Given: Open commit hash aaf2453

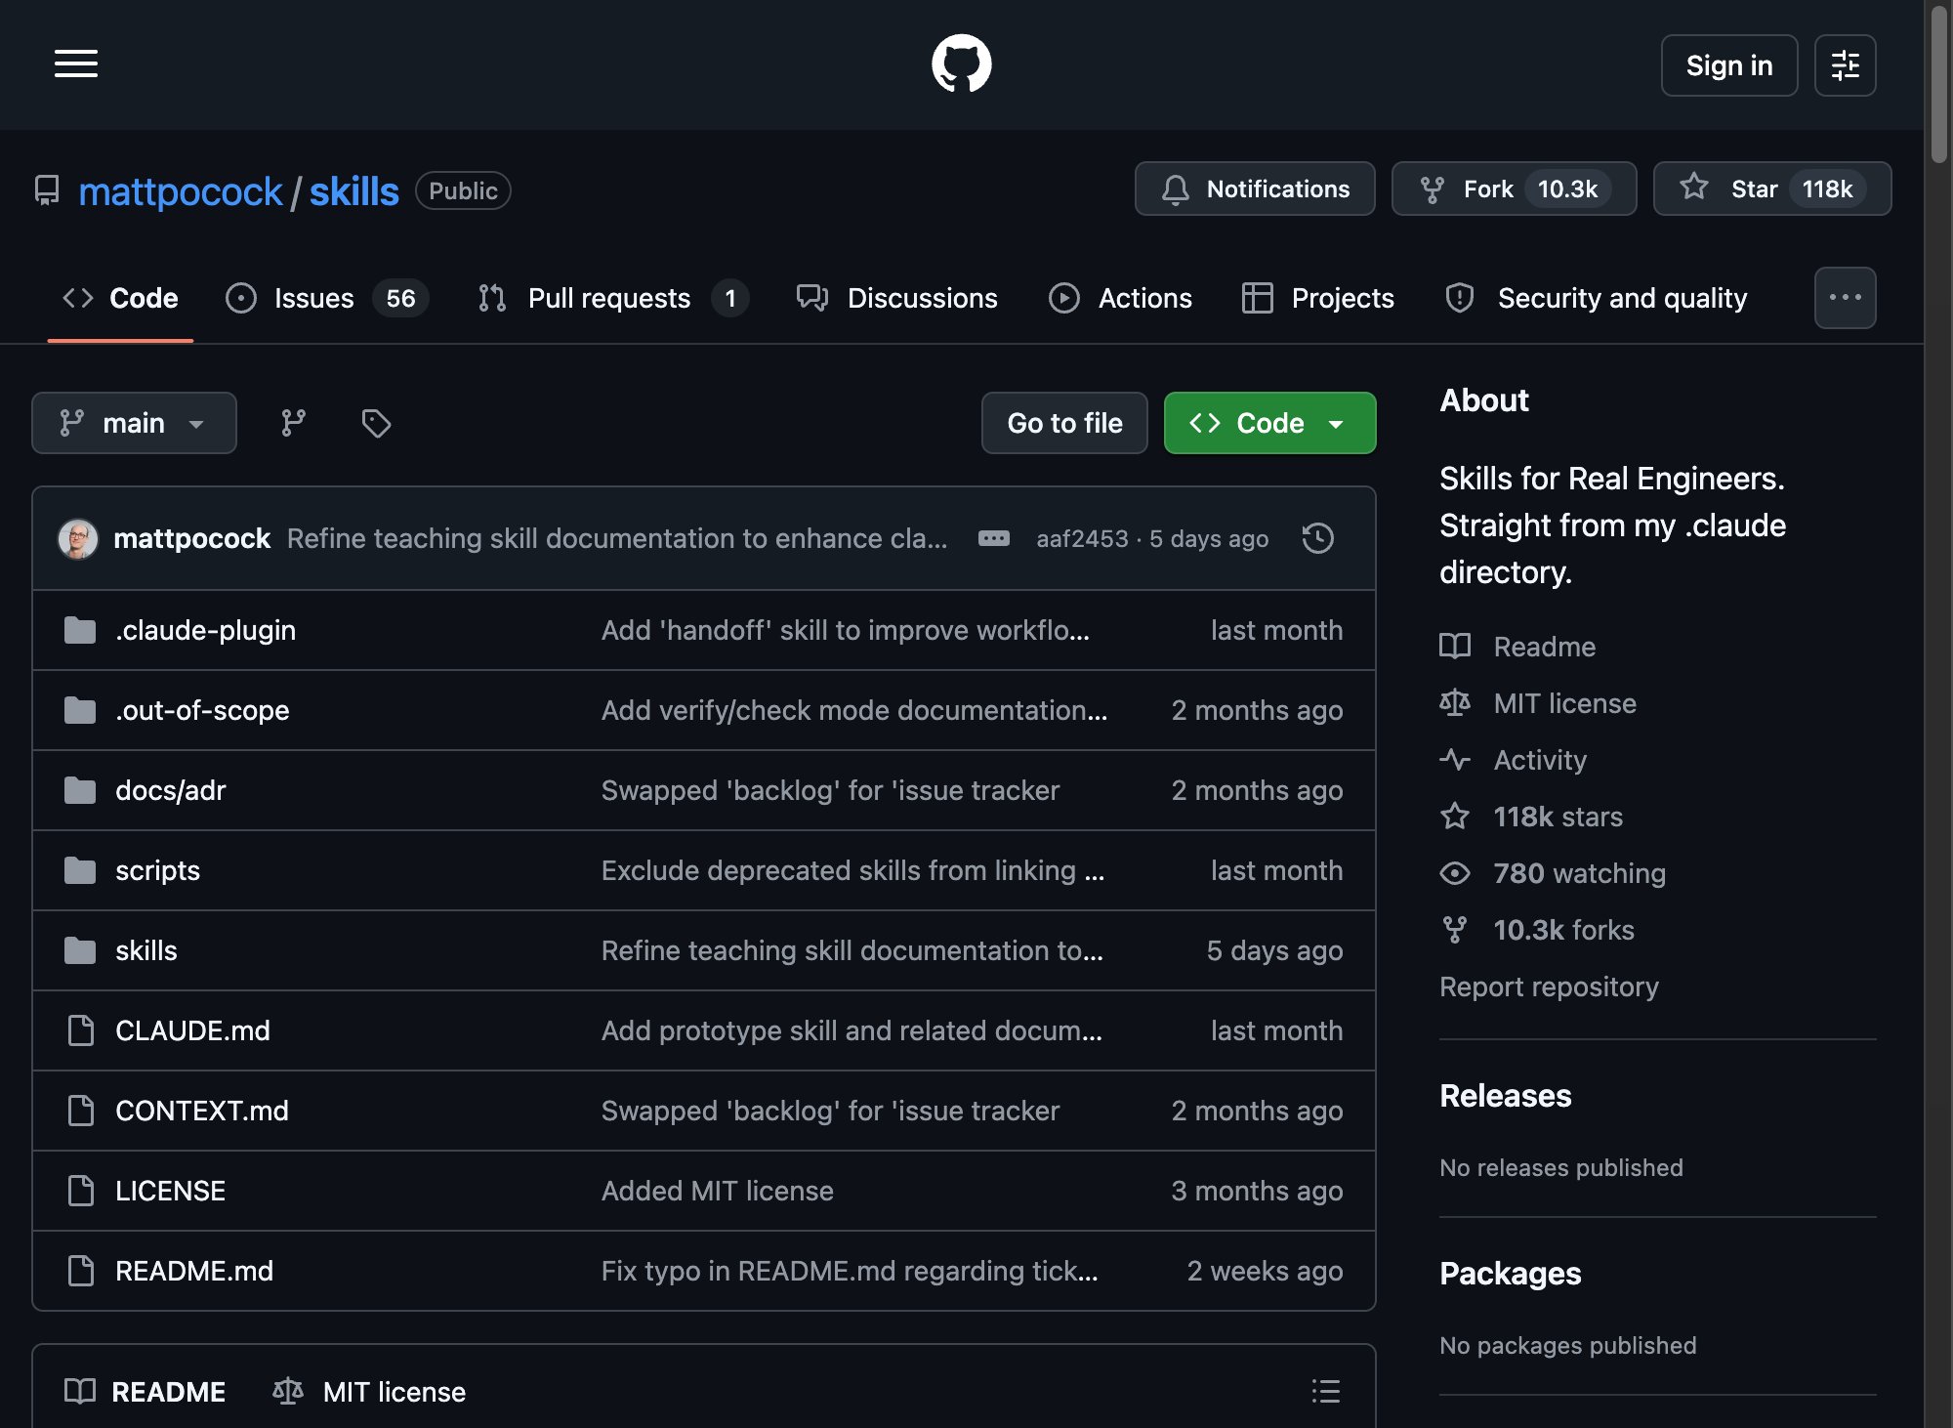Looking at the screenshot, I should point(1082,538).
